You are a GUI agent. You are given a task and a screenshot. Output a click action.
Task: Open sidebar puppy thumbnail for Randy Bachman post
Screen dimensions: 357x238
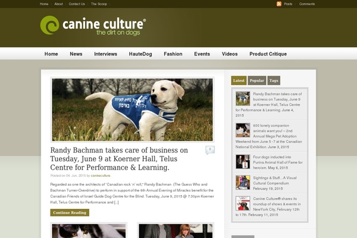pyautogui.click(x=243, y=98)
